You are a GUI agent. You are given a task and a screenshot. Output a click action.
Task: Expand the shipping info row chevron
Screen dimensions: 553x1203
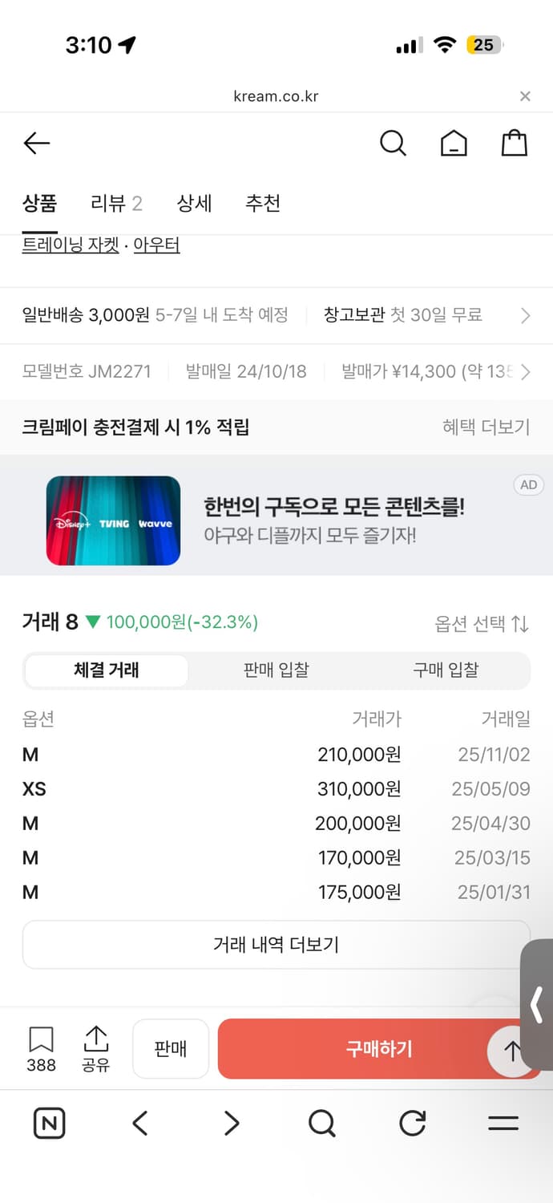527,314
